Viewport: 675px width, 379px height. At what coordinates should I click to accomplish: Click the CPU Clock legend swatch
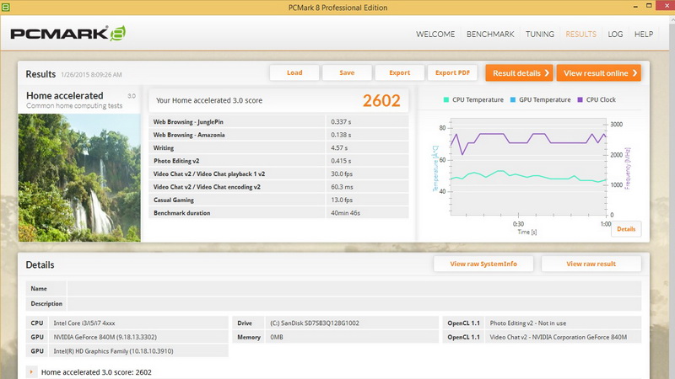point(580,99)
